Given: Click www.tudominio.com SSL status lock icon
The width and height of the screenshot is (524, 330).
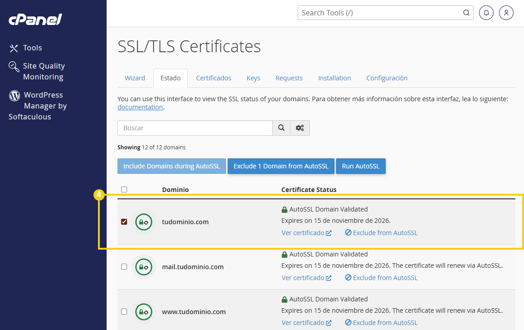Looking at the screenshot, I should point(144,311).
